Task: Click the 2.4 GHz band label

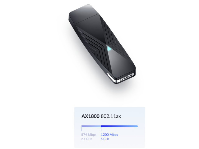Action: tap(86, 139)
